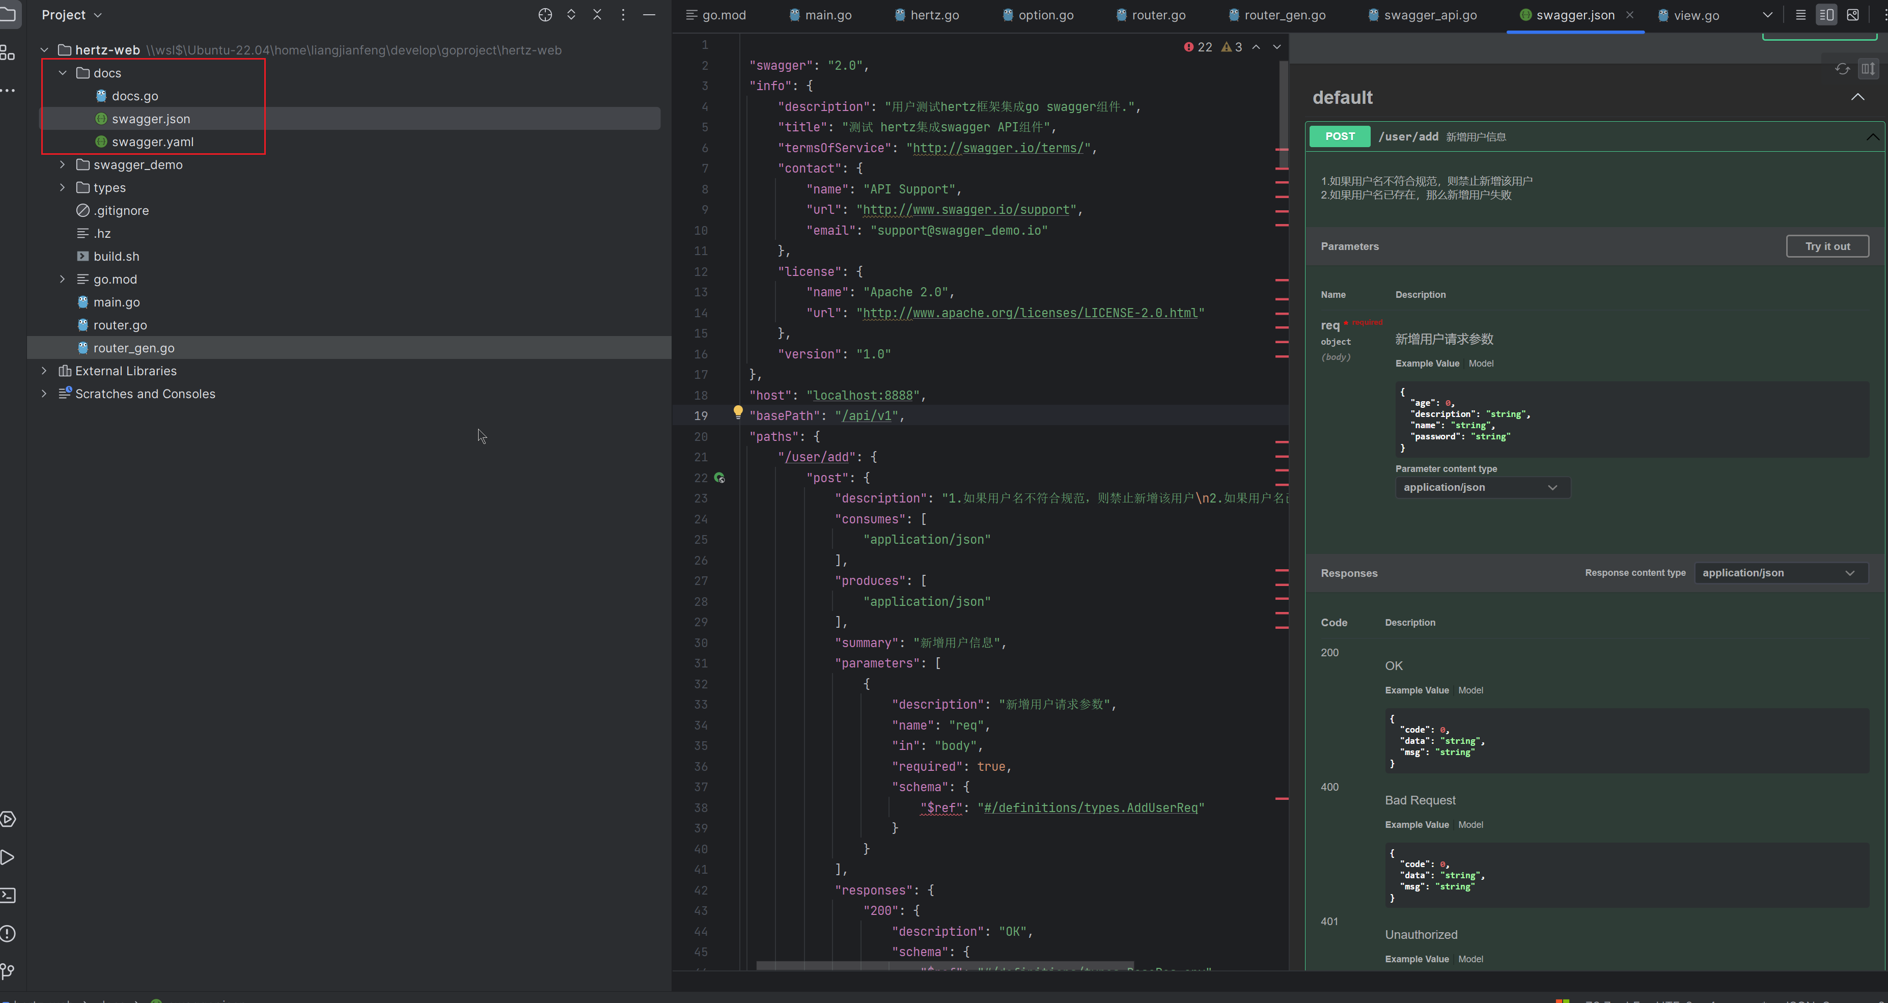Open the Problems tool window
Viewport: 1888px width, 1003px height.
(x=8, y=933)
